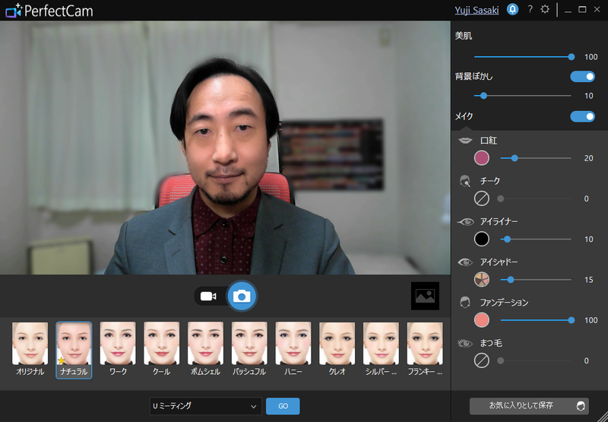Open the captured photos gallery icon
This screenshot has height=422, width=608.
tap(425, 296)
